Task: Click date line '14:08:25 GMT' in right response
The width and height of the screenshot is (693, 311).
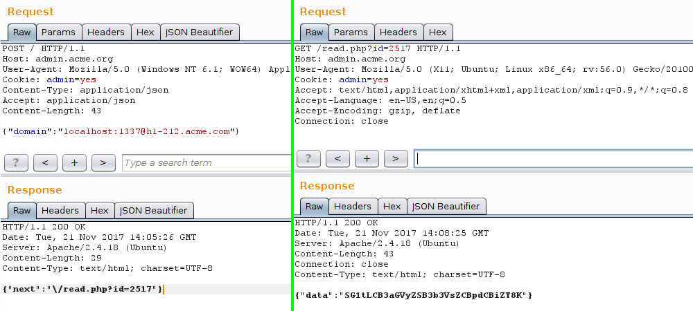Action: [x=392, y=233]
